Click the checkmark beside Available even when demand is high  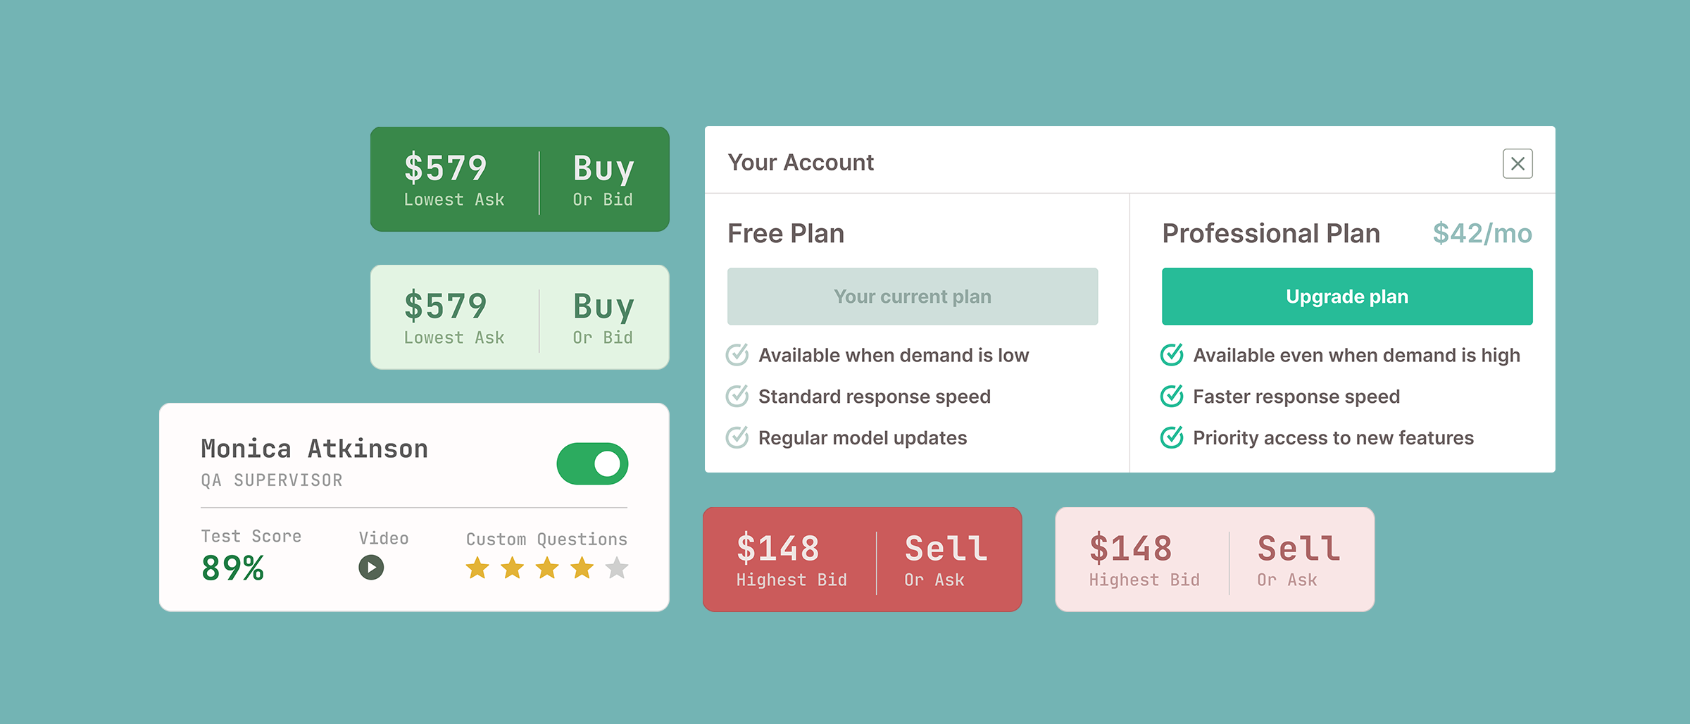tap(1171, 355)
